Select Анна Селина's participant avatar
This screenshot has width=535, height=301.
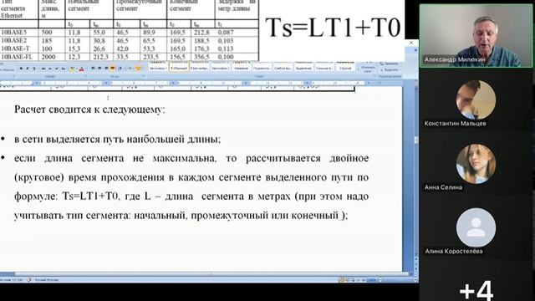click(x=476, y=164)
